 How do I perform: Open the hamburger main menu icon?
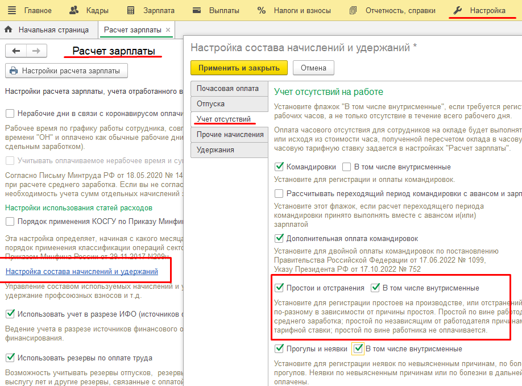pyautogui.click(x=11, y=10)
